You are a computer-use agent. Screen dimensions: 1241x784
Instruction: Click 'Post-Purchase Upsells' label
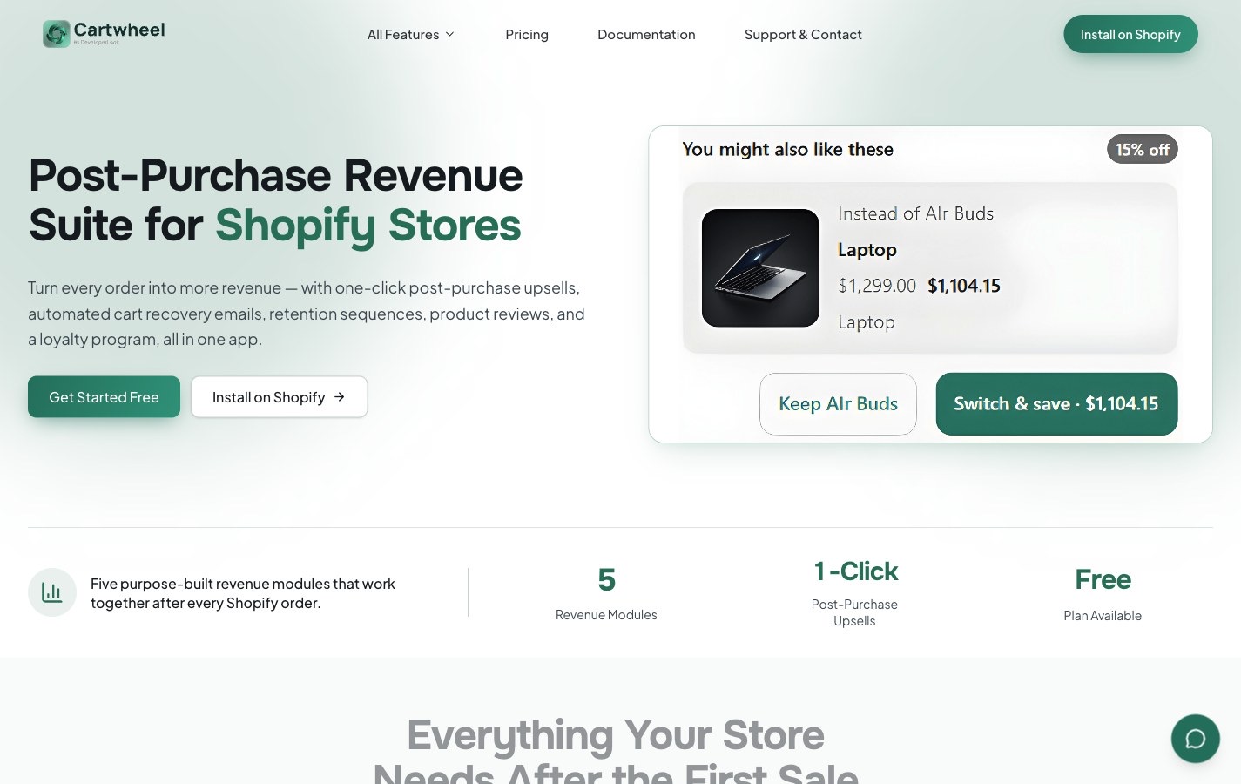pyautogui.click(x=854, y=612)
